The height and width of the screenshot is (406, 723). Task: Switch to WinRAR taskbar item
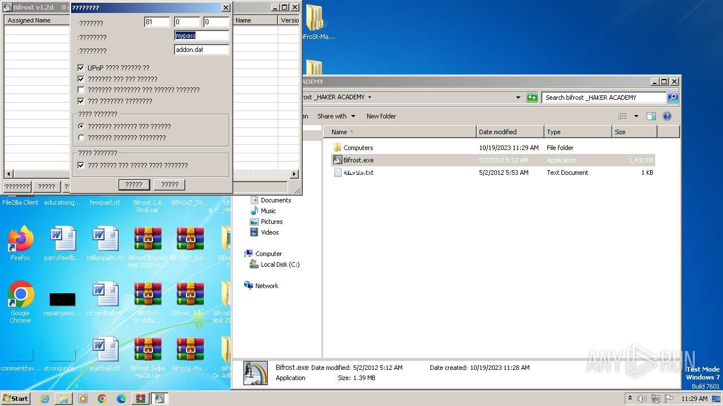pyautogui.click(x=141, y=399)
